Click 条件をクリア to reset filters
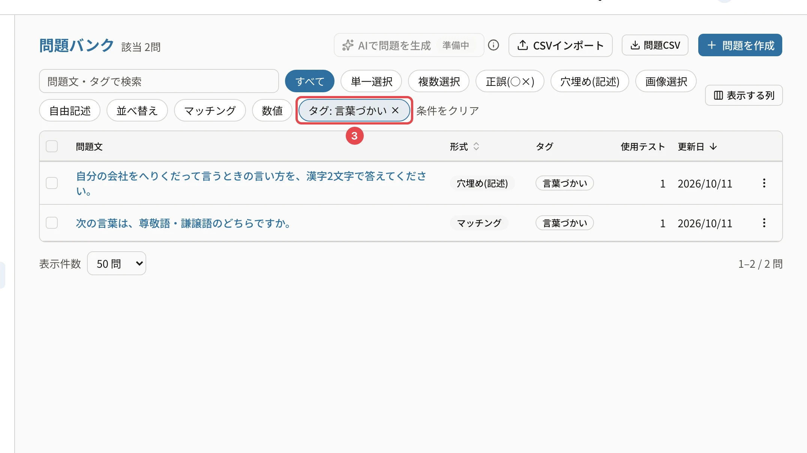This screenshot has width=807, height=453. (448, 110)
